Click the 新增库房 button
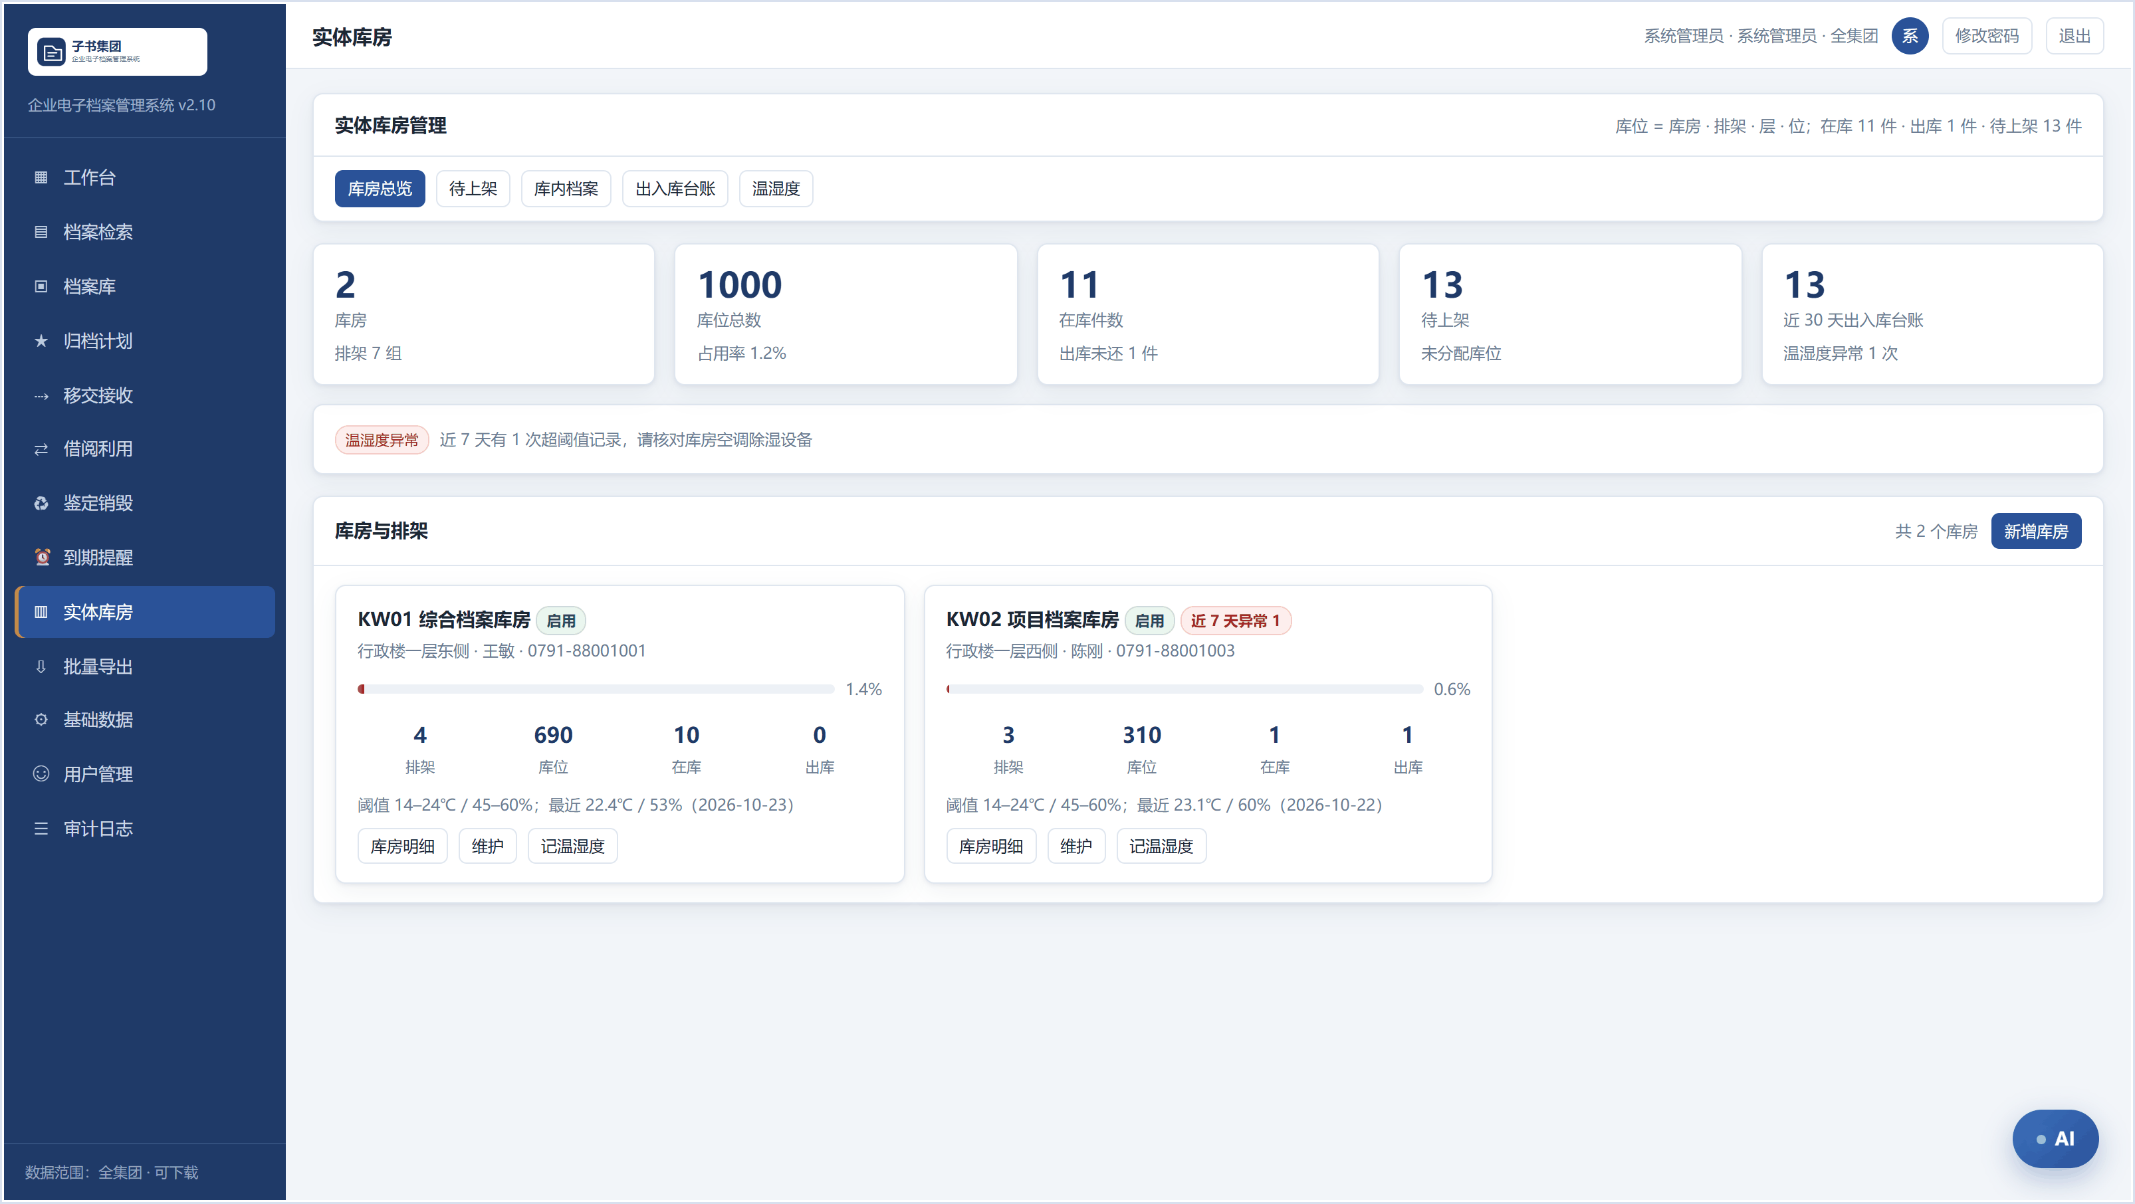 coord(2035,531)
